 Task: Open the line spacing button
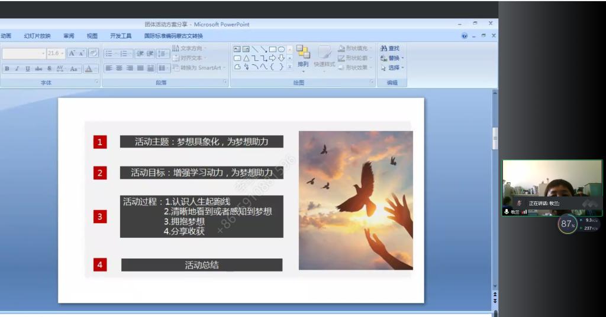(163, 53)
